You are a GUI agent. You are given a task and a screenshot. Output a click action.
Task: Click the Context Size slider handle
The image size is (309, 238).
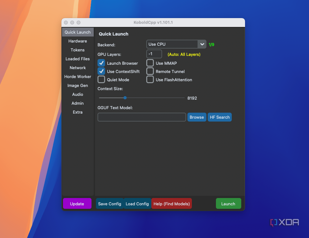click(x=125, y=98)
